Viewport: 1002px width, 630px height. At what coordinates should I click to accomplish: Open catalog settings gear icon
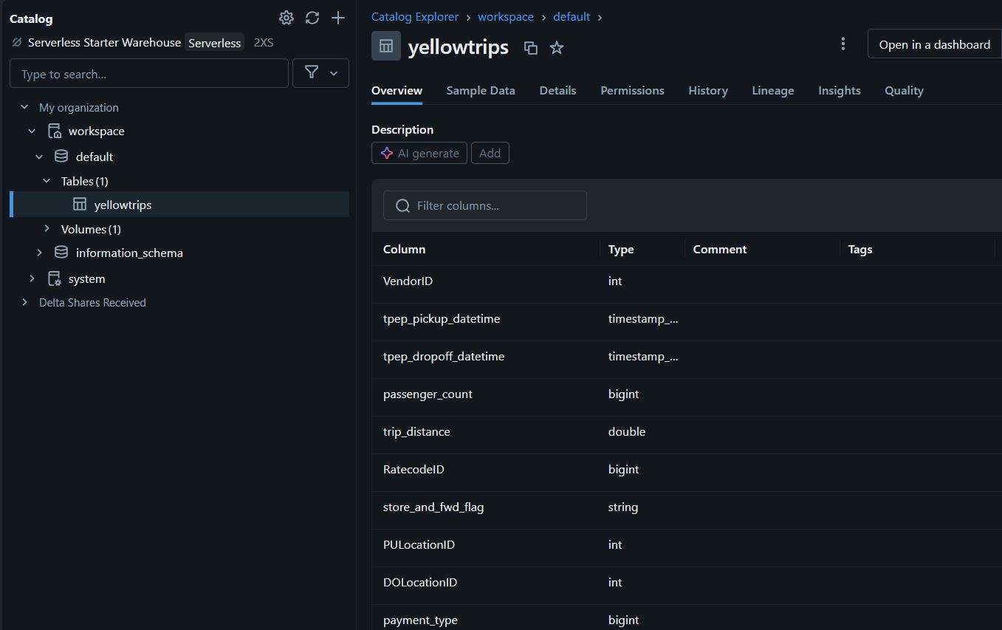tap(286, 18)
